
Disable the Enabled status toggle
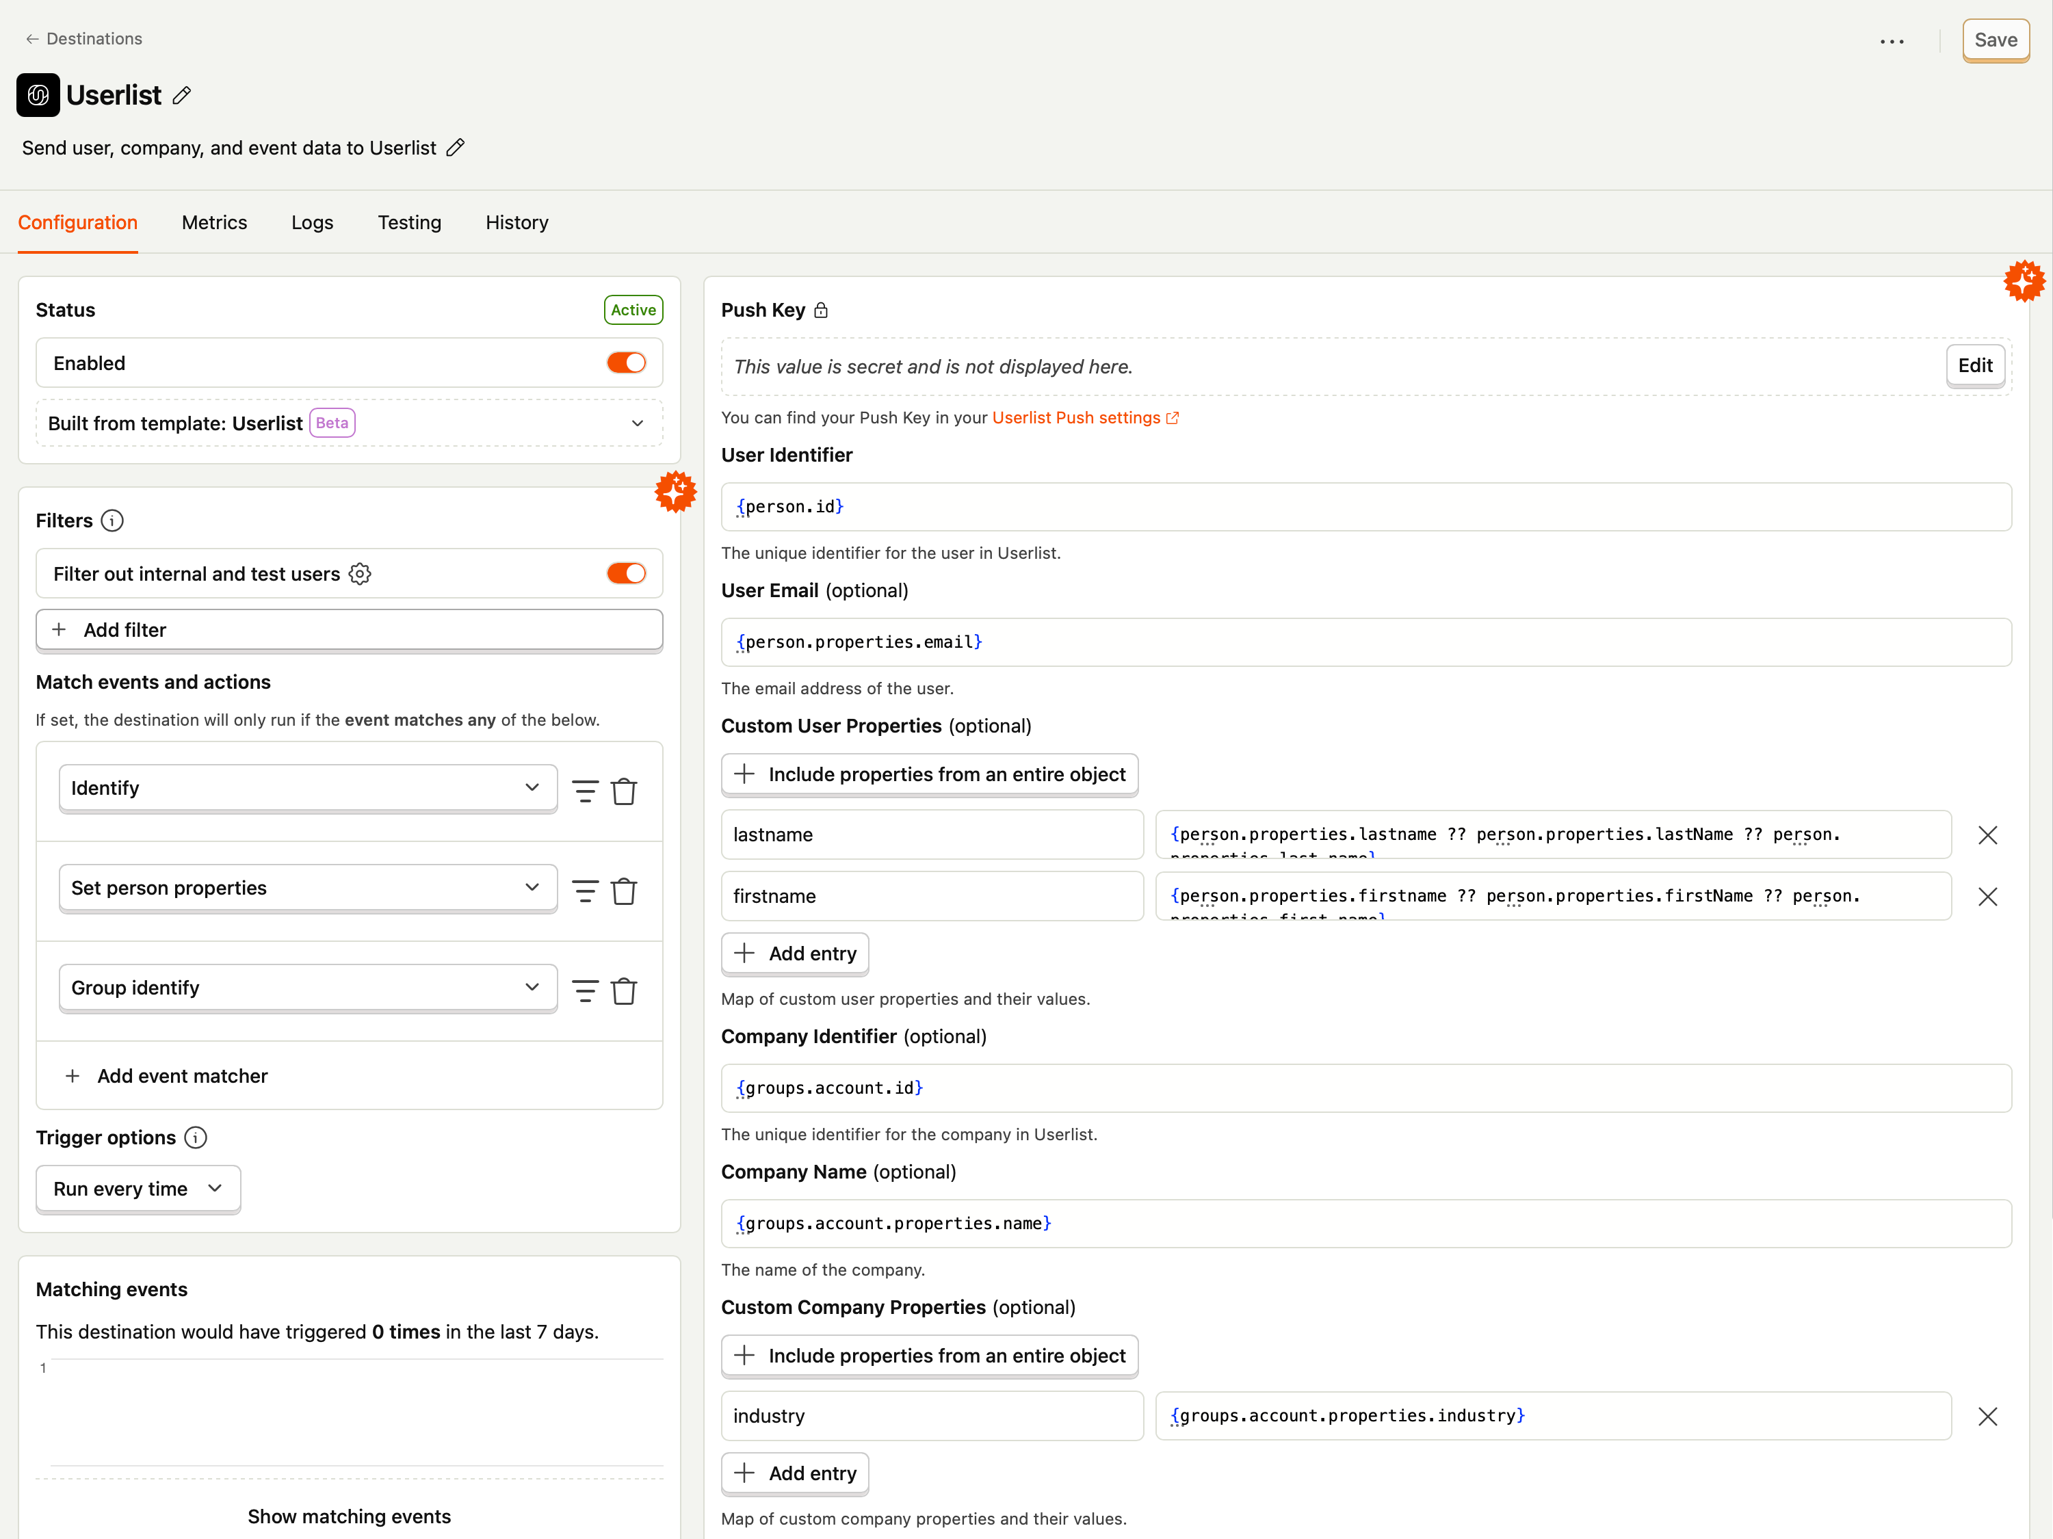627,363
